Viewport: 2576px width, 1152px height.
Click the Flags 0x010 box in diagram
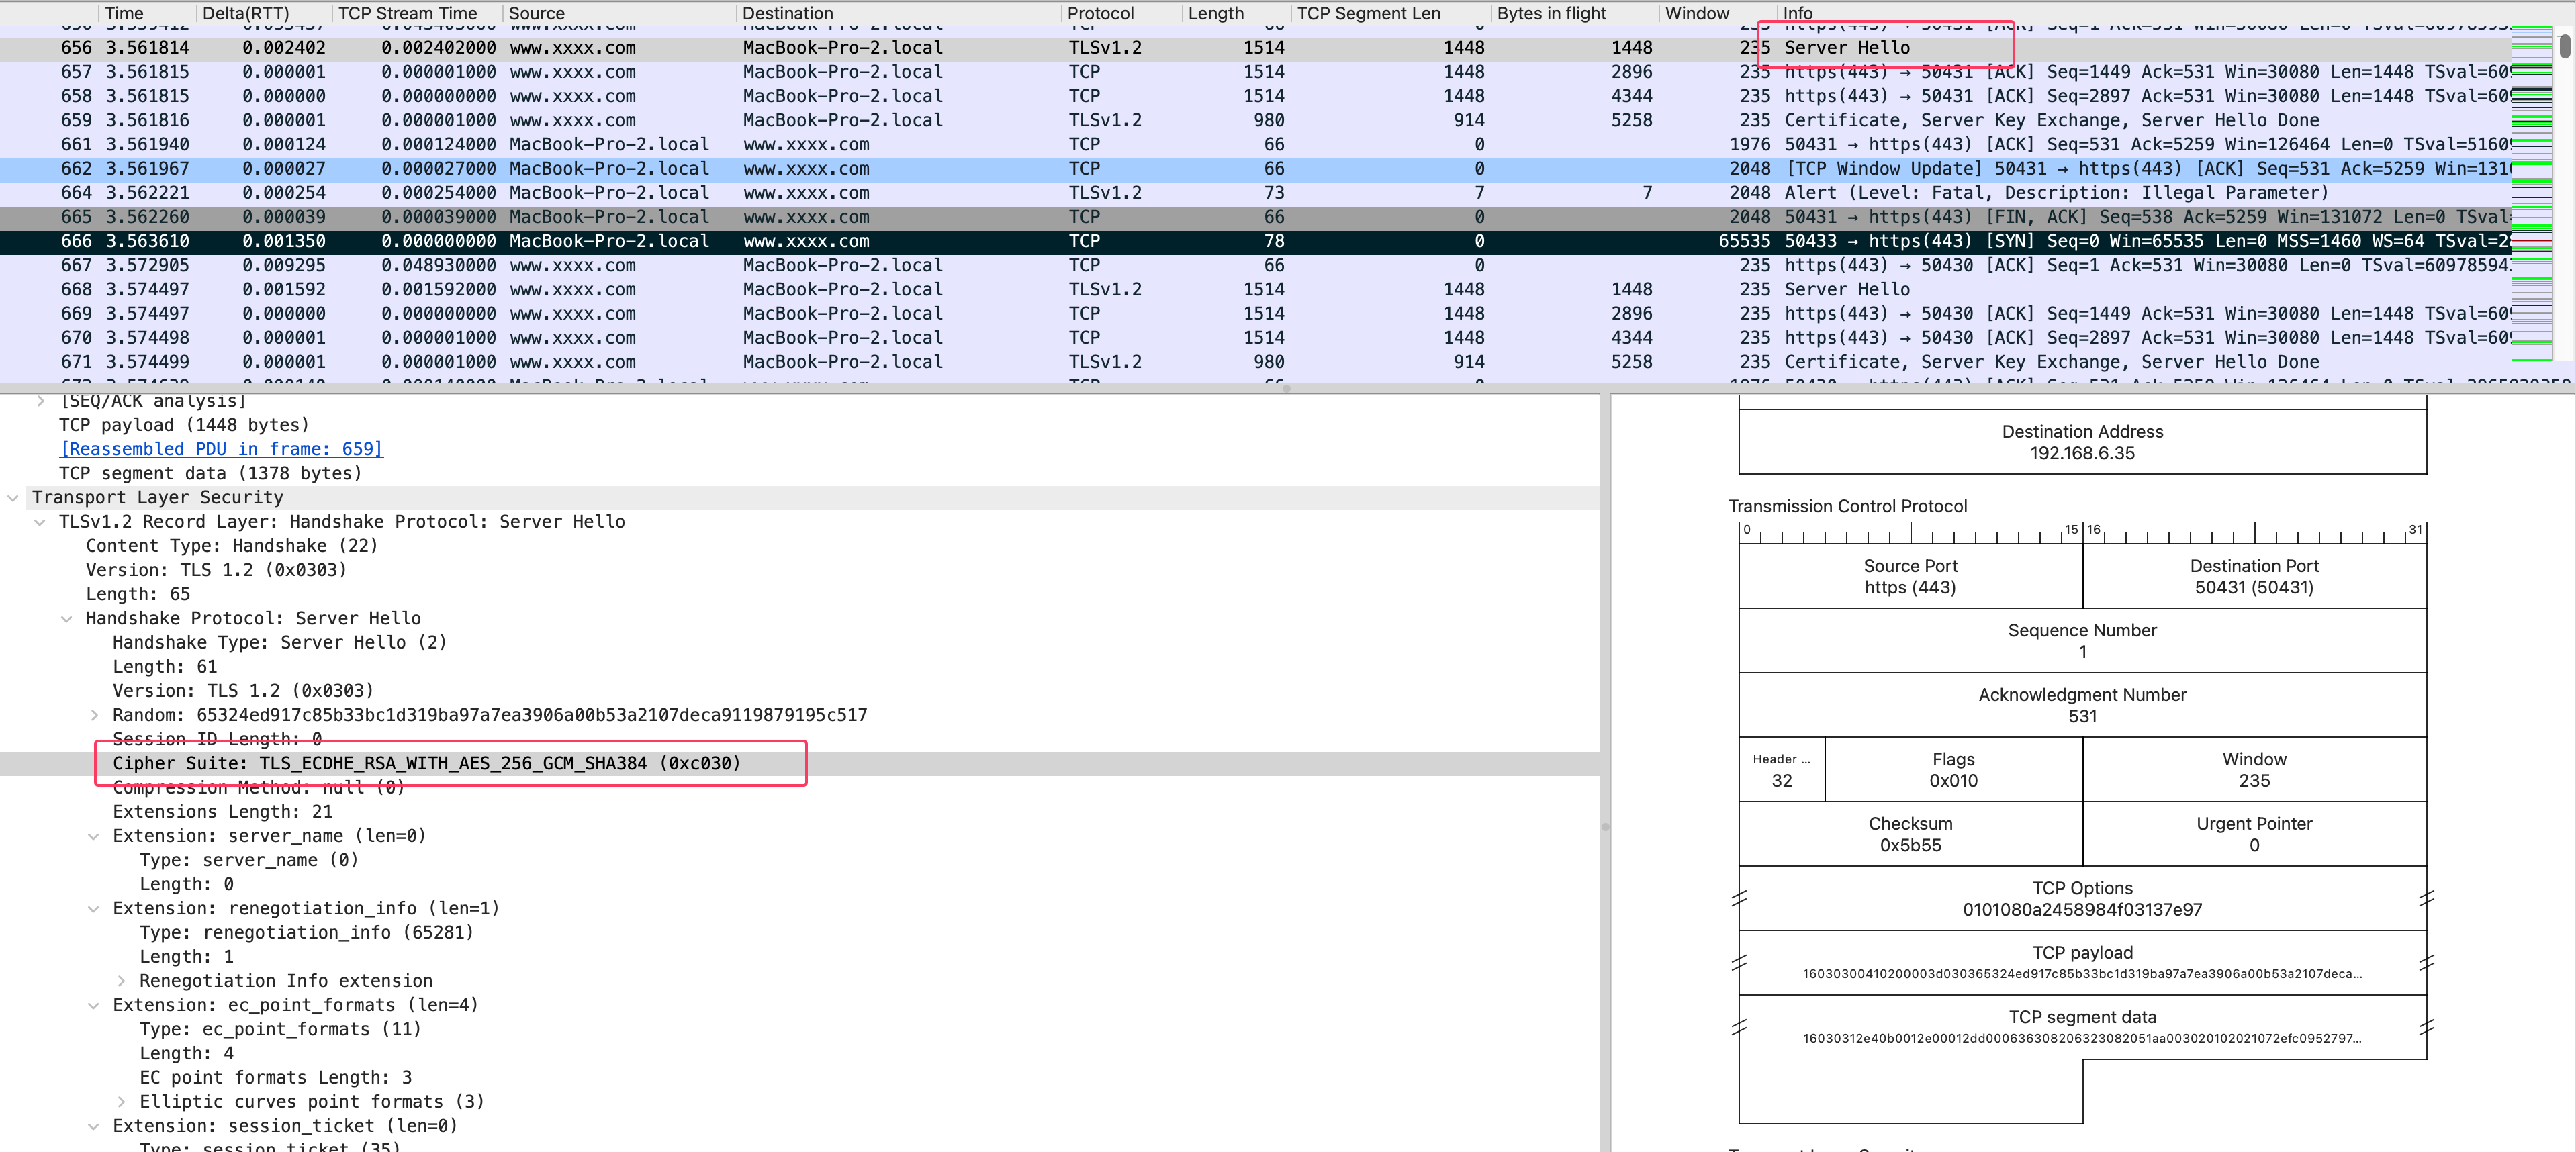coord(1953,770)
